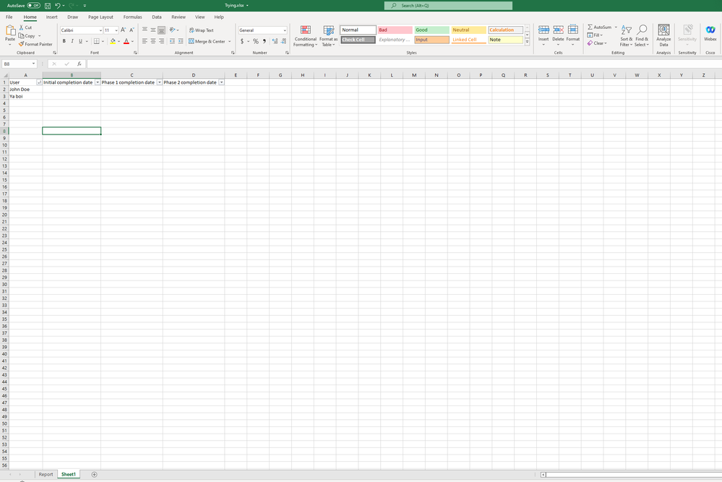Expand the cell Styles gallery
The image size is (722, 482).
(527, 42)
